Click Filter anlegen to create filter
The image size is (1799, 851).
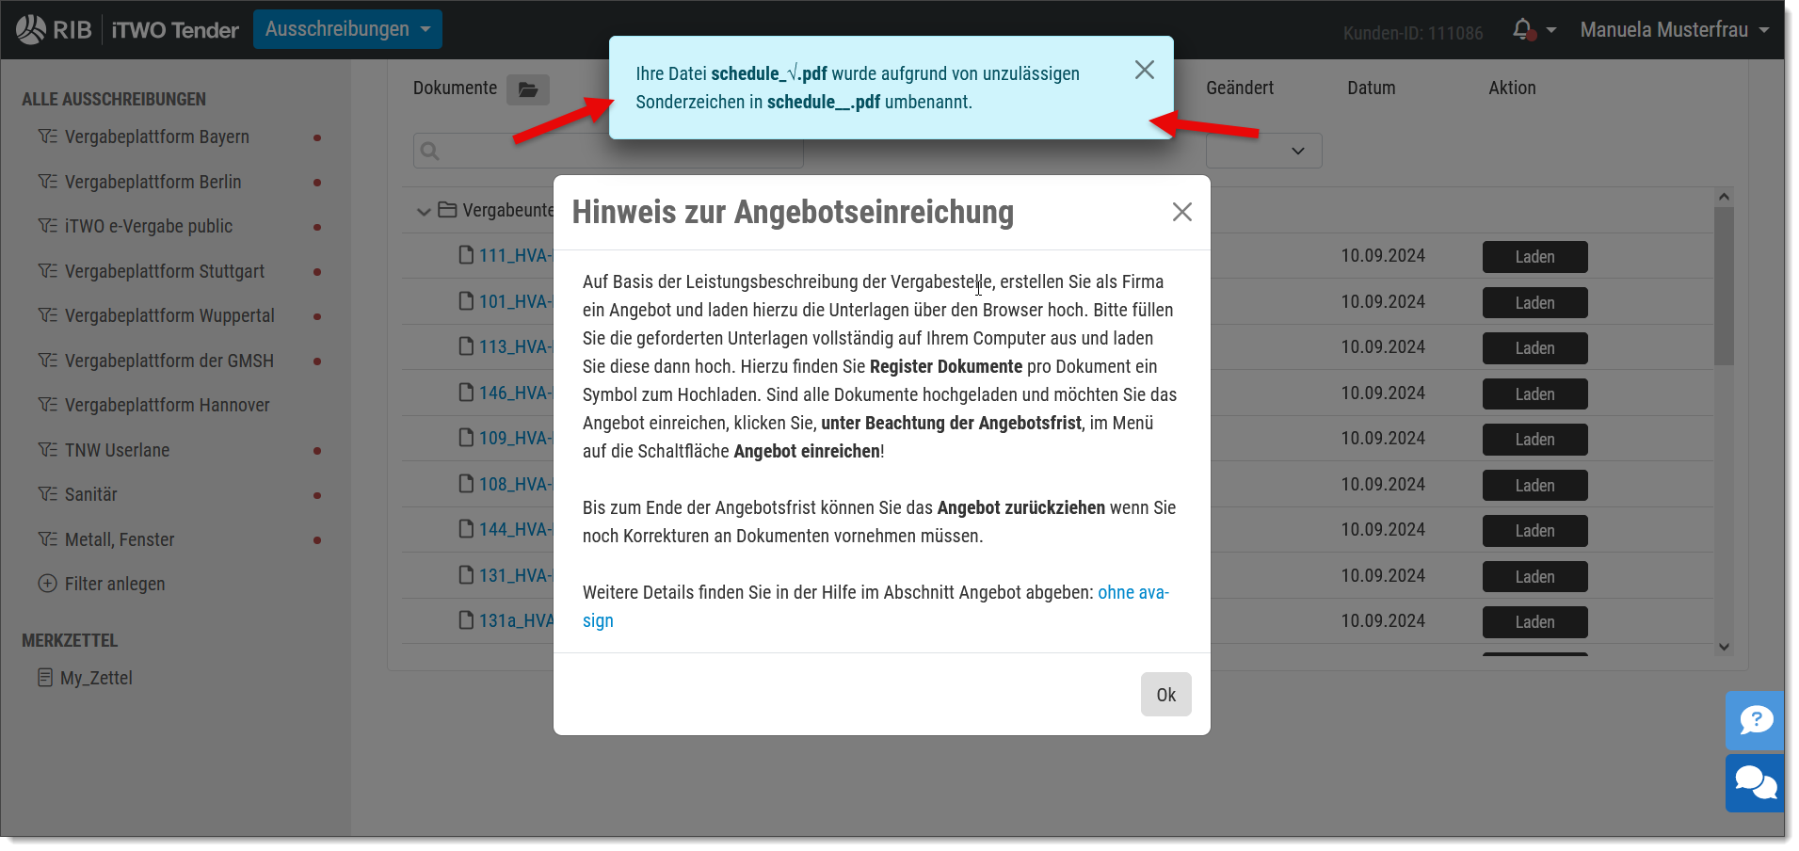point(115,584)
